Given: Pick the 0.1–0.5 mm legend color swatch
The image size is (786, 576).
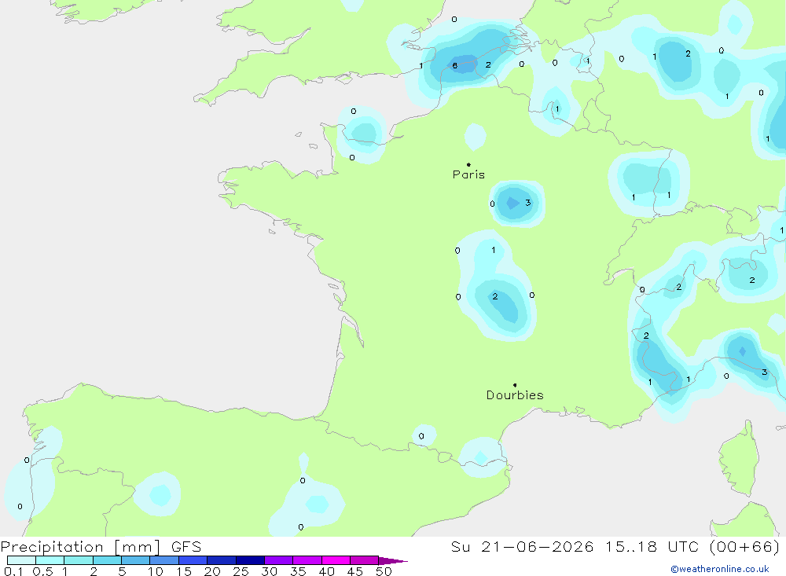Looking at the screenshot, I should pyautogui.click(x=21, y=560).
